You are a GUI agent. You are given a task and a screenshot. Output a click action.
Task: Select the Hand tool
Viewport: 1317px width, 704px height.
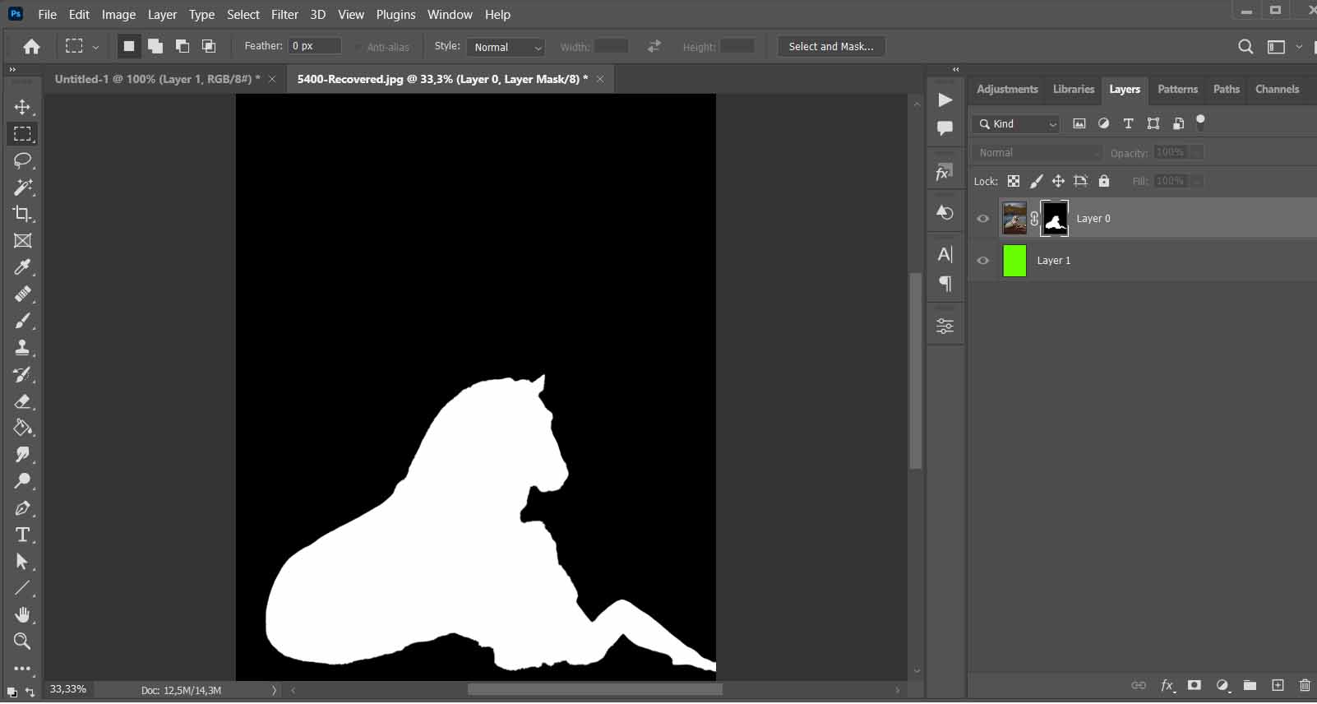[x=22, y=614]
